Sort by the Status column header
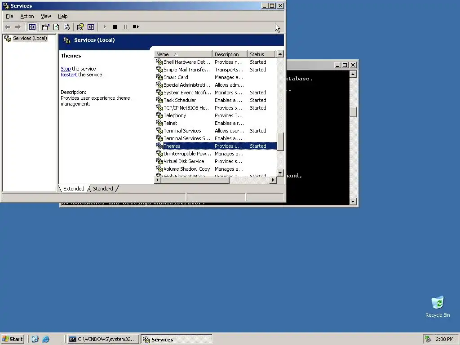This screenshot has height=345, width=460. coord(261,54)
